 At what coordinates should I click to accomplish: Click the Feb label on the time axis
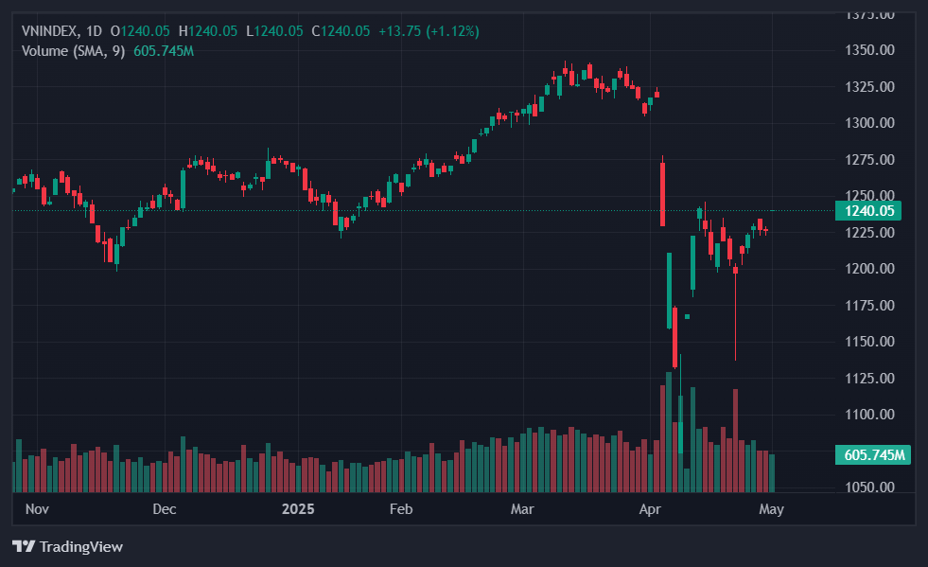[x=401, y=509]
